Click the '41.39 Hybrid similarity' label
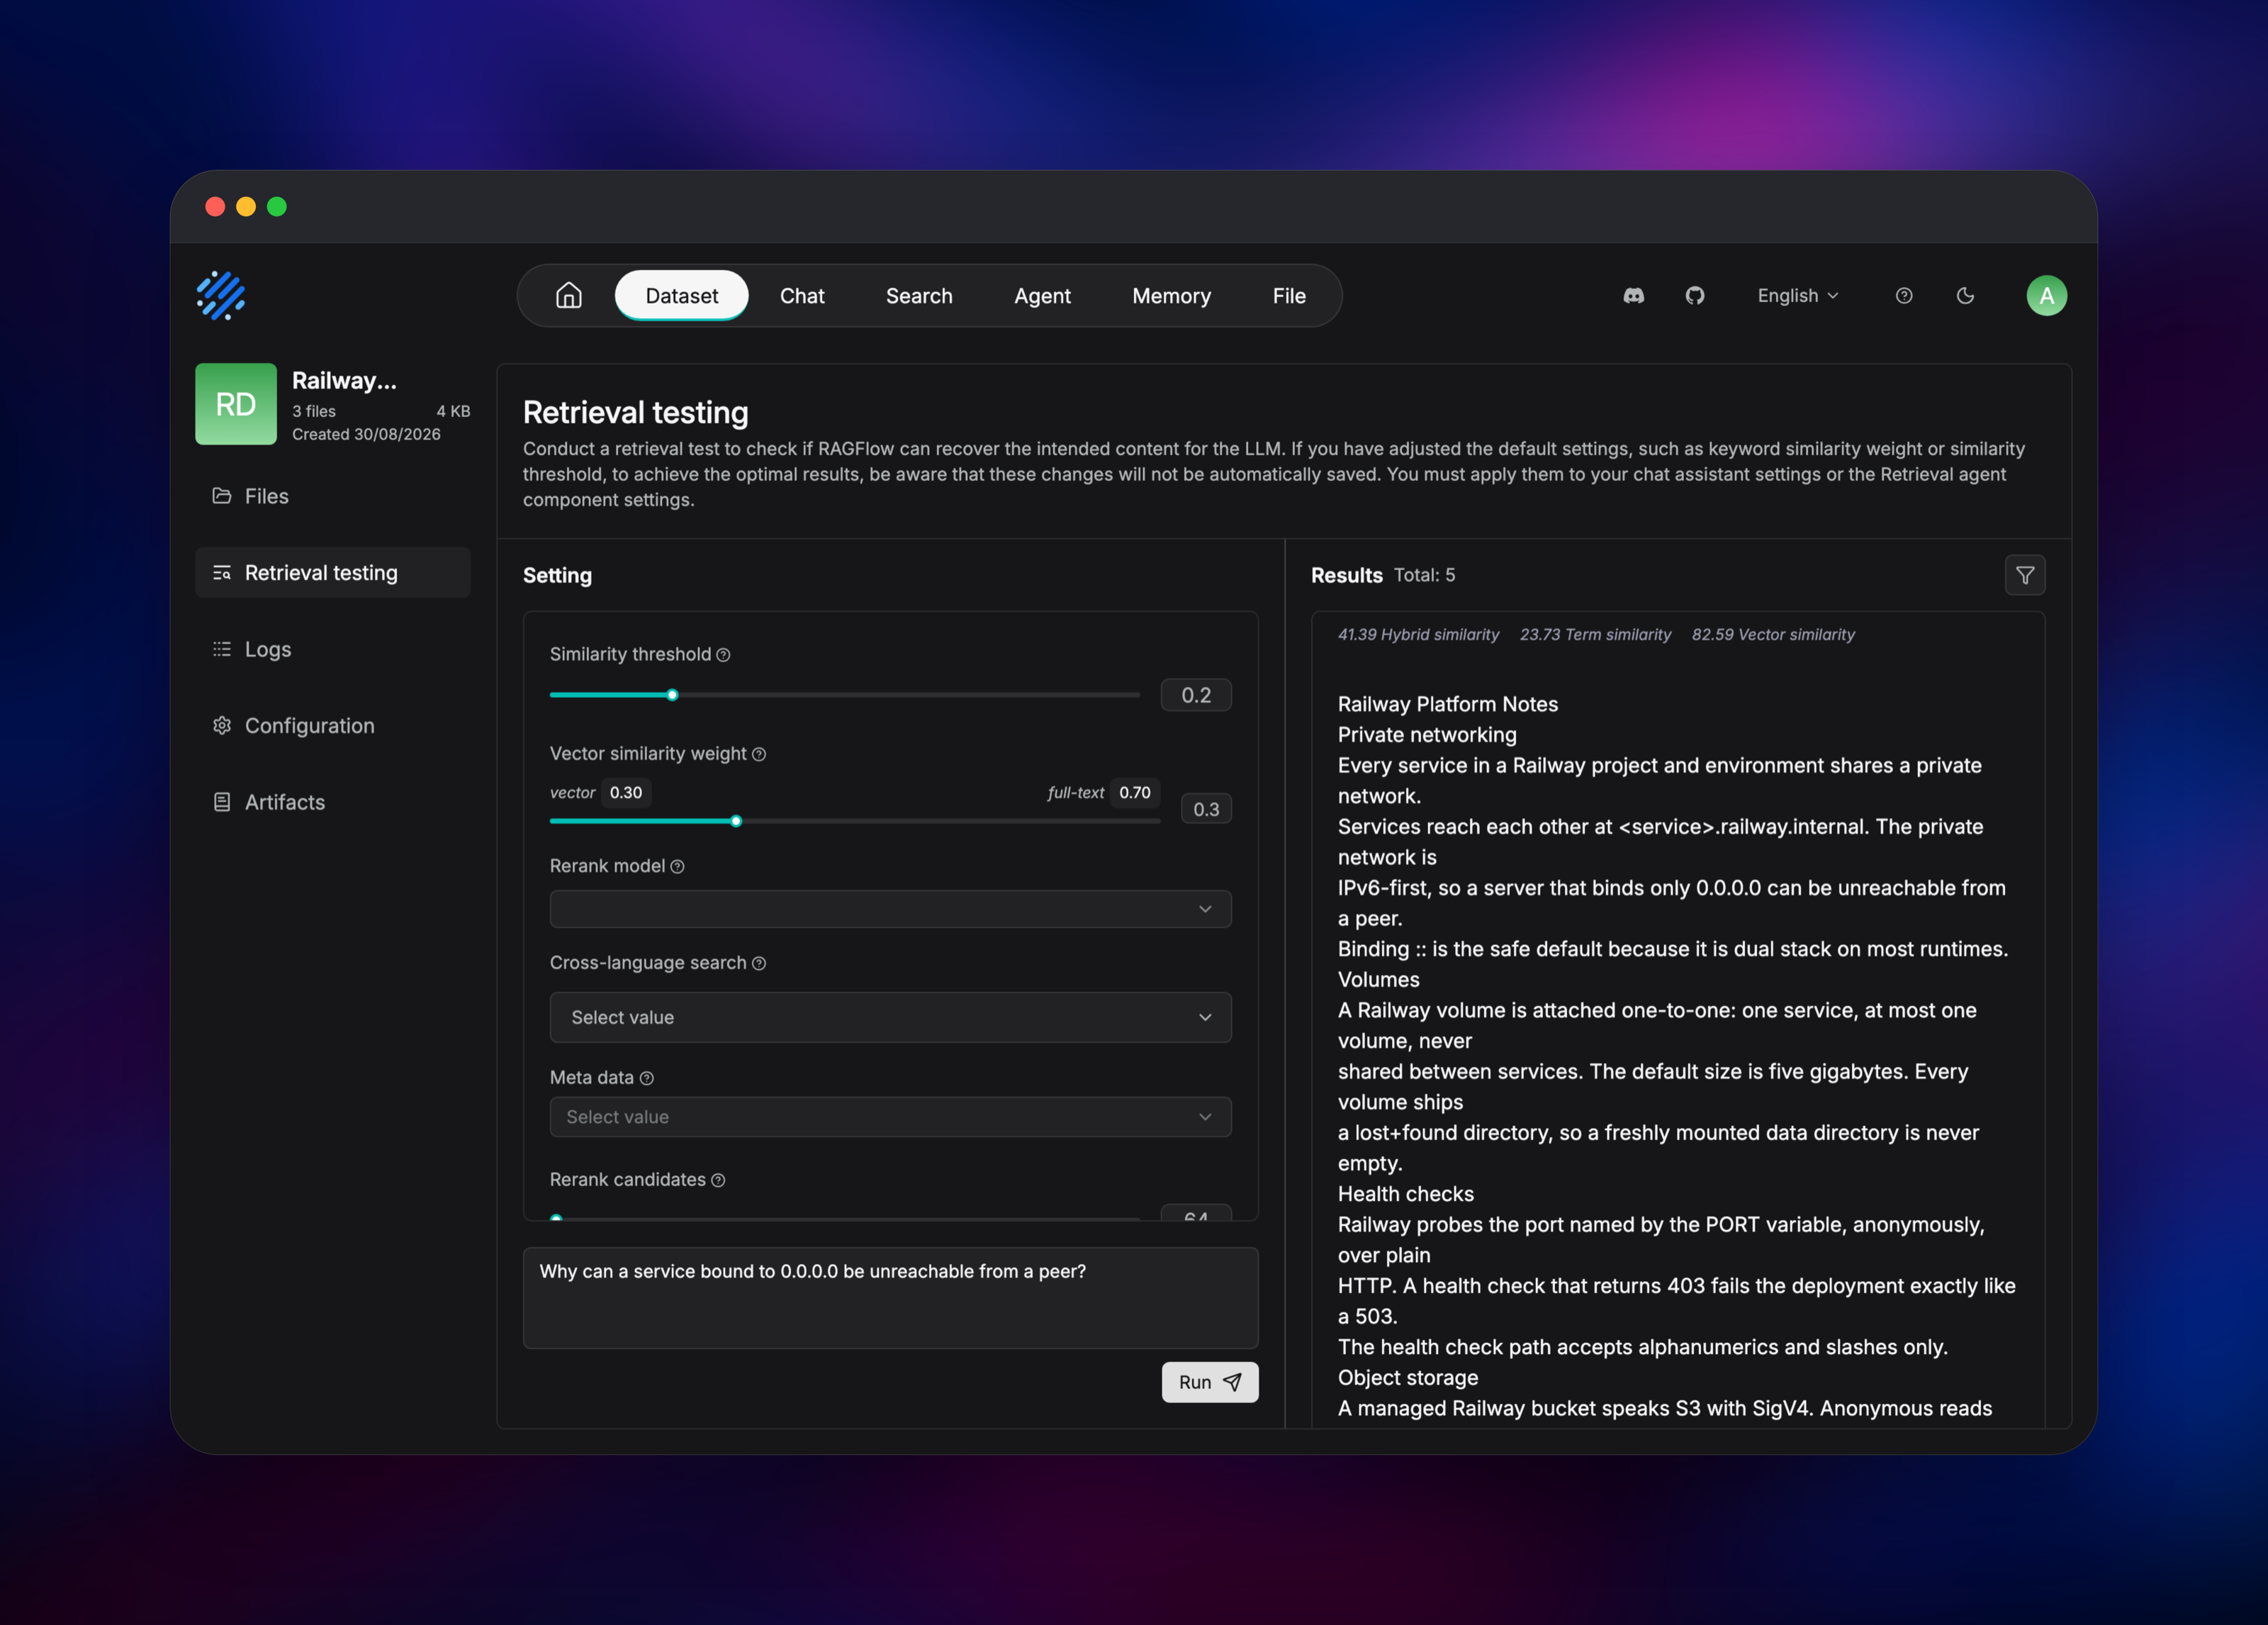 (x=1418, y=635)
